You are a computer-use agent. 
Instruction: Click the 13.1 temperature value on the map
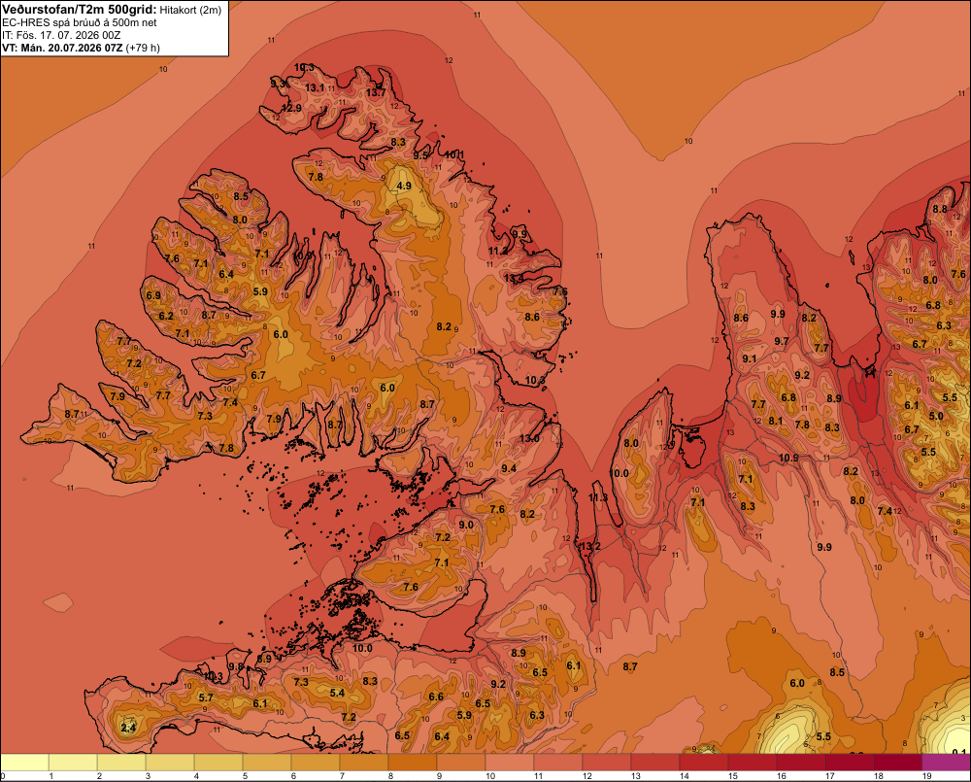pyautogui.click(x=315, y=87)
